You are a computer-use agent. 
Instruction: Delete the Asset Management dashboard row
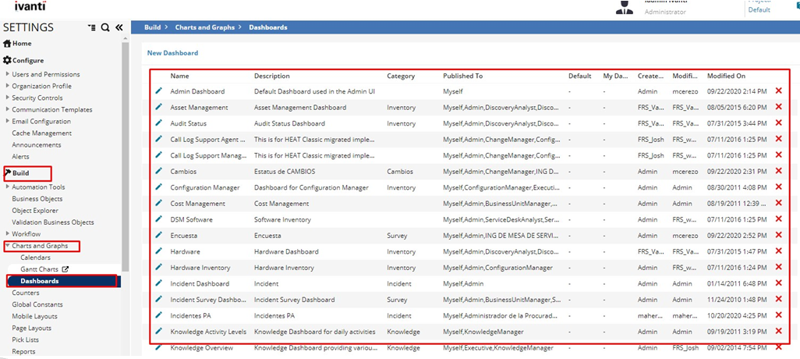click(x=778, y=107)
